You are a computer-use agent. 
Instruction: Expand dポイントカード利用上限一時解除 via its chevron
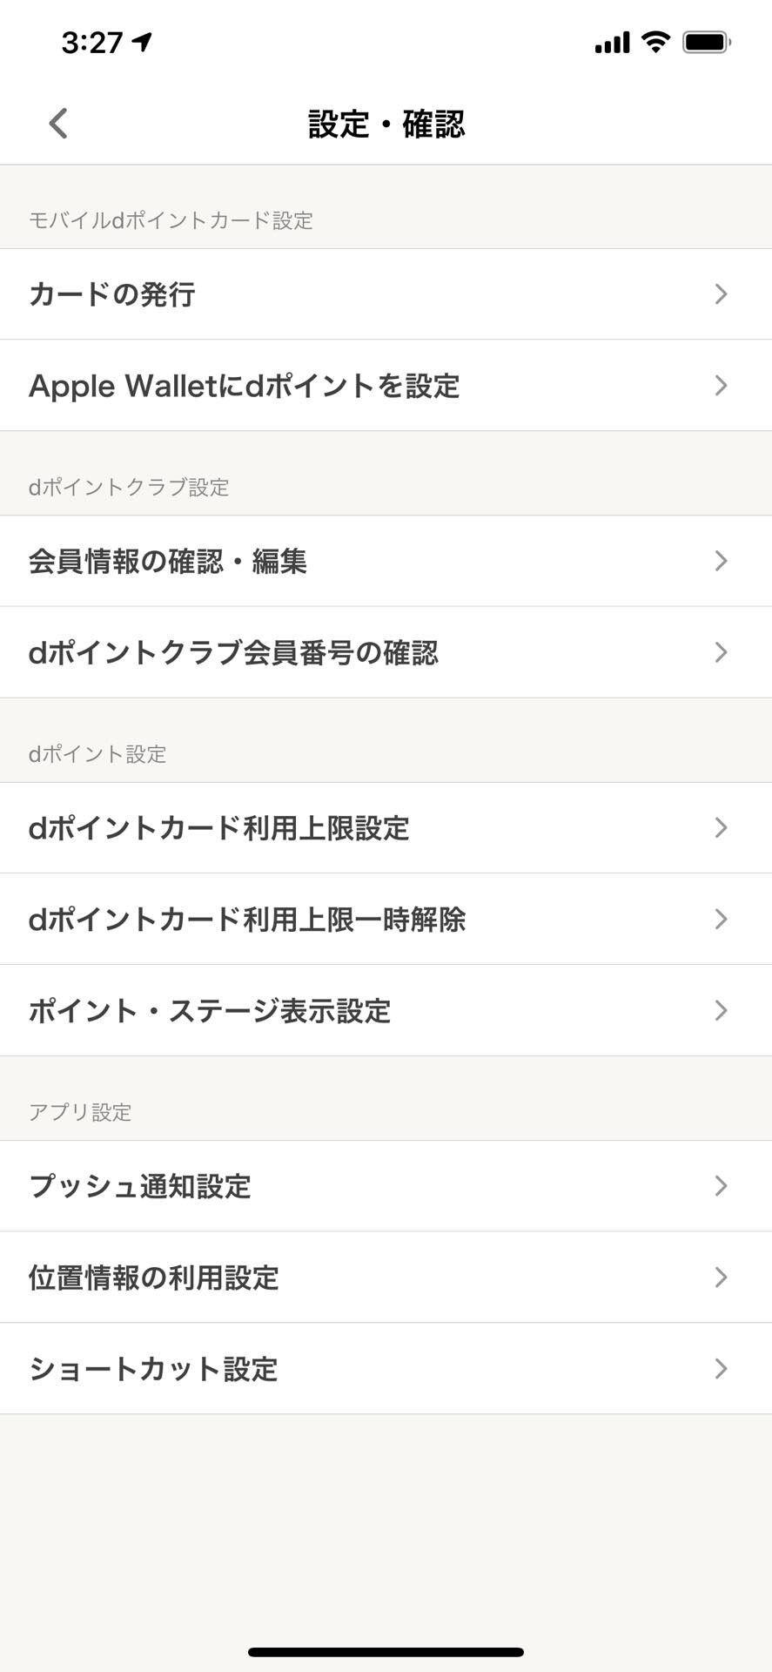click(721, 920)
